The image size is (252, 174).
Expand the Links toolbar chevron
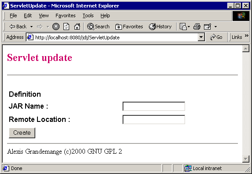[x=247, y=36]
